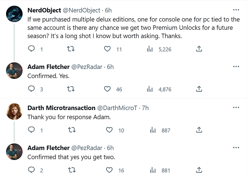The height and width of the screenshot is (179, 247).
Task: Open NerdObject's profile name link
Action: [44, 10]
